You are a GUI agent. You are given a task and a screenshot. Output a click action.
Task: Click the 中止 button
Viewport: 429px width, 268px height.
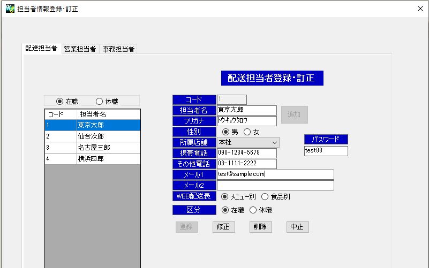click(x=297, y=227)
